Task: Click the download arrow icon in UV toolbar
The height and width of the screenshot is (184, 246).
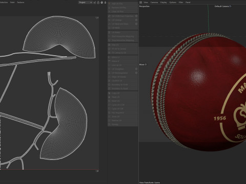Action: point(105,3)
